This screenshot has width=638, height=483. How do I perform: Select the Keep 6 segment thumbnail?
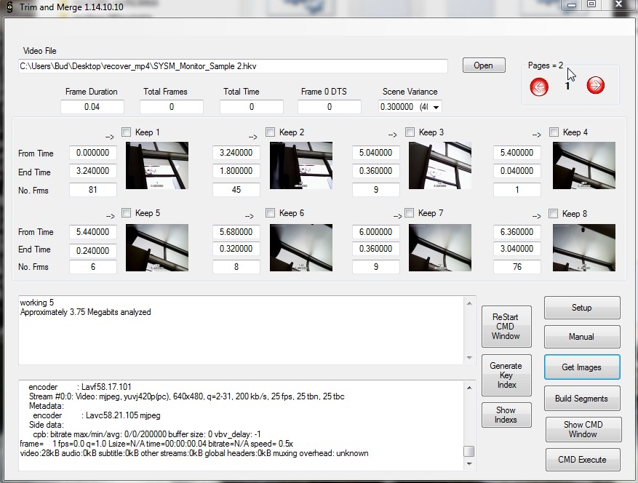click(x=301, y=247)
